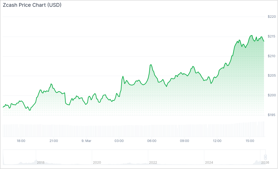
Task: Select the $215 price axis label
Action: point(272,36)
